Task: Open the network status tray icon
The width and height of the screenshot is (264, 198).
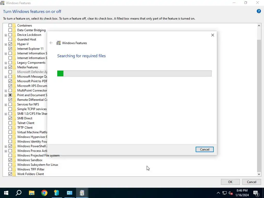Action: pyautogui.click(x=225, y=193)
